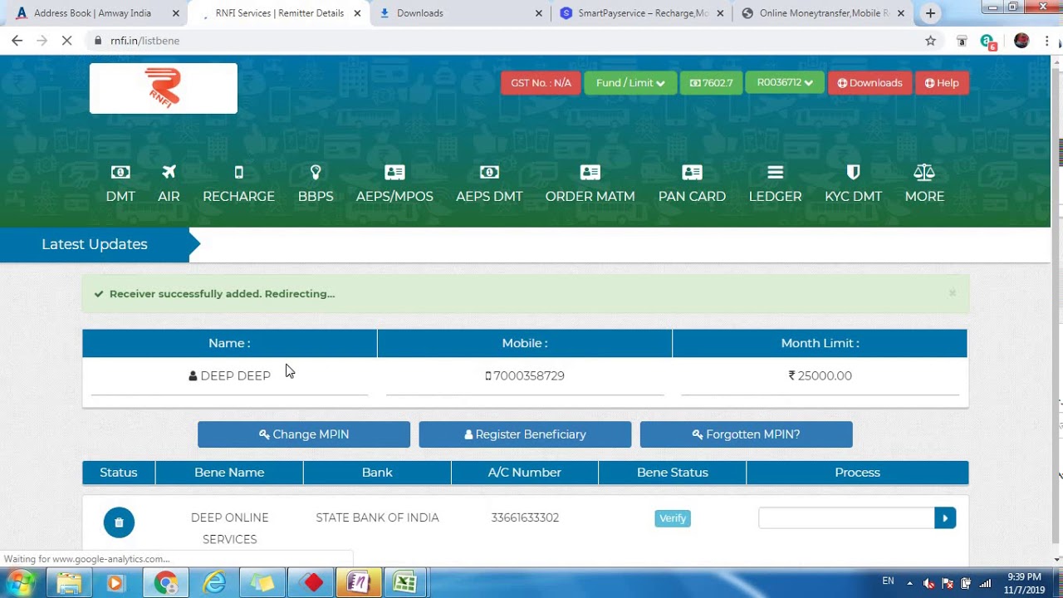Viewport: 1063px width, 598px height.
Task: Open Excel from the taskbar
Action: click(x=404, y=583)
